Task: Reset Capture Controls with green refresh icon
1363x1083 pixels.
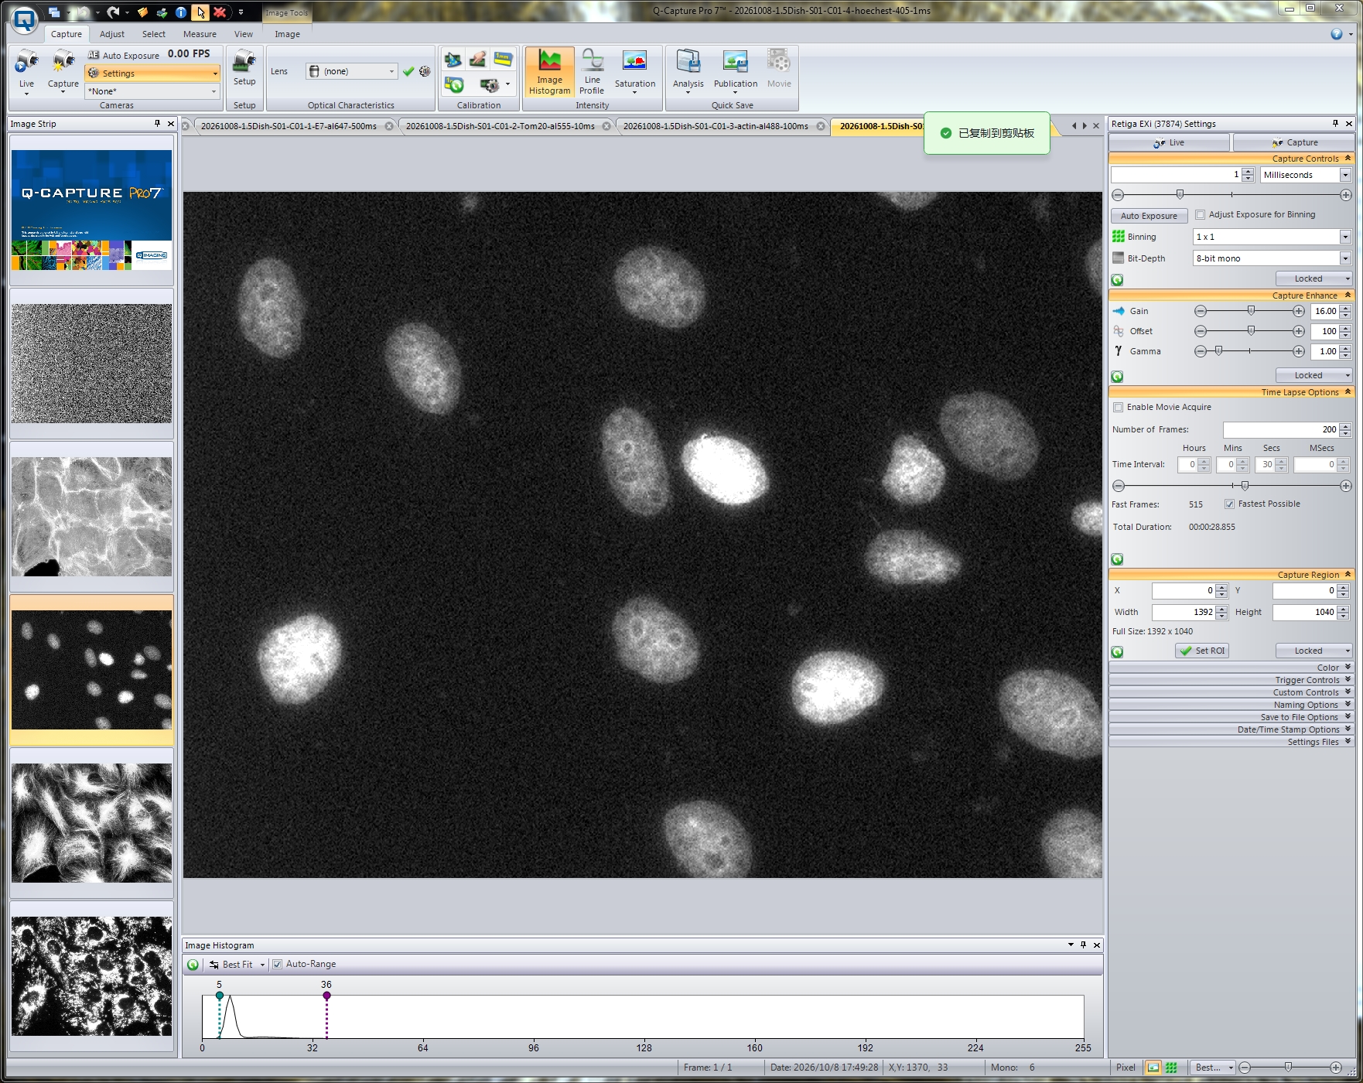Action: click(x=1117, y=280)
